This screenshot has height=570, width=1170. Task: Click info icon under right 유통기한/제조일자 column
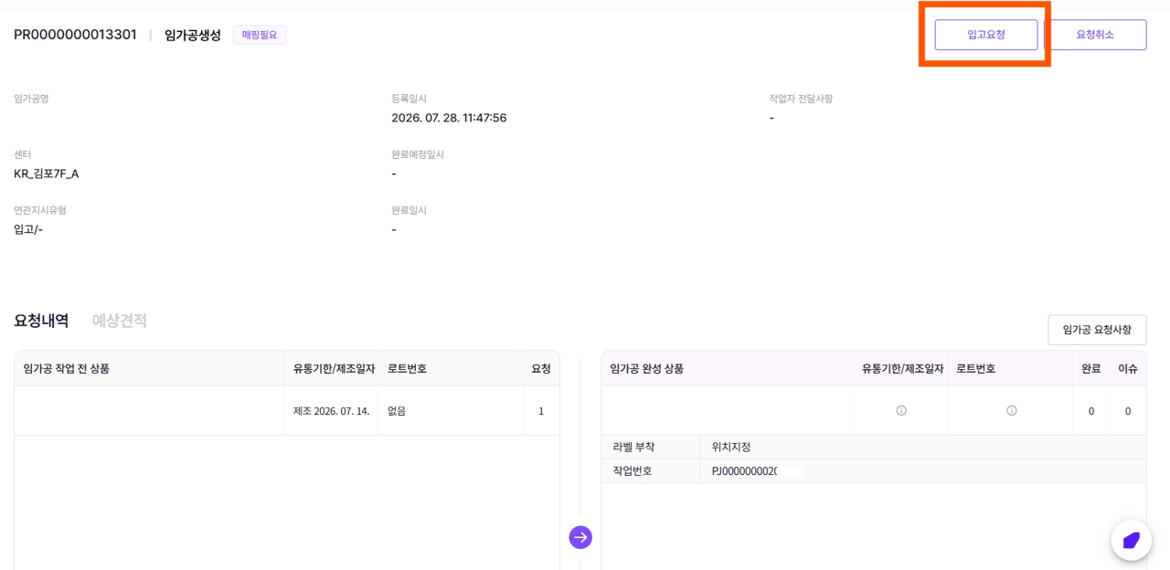click(x=901, y=411)
